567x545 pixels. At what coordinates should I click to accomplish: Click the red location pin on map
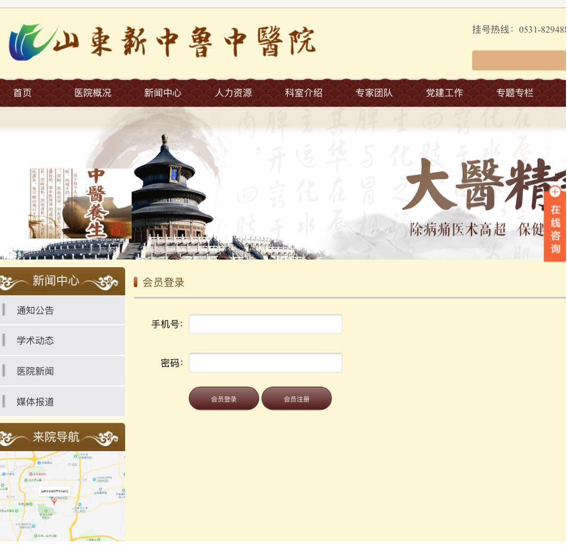54,500
